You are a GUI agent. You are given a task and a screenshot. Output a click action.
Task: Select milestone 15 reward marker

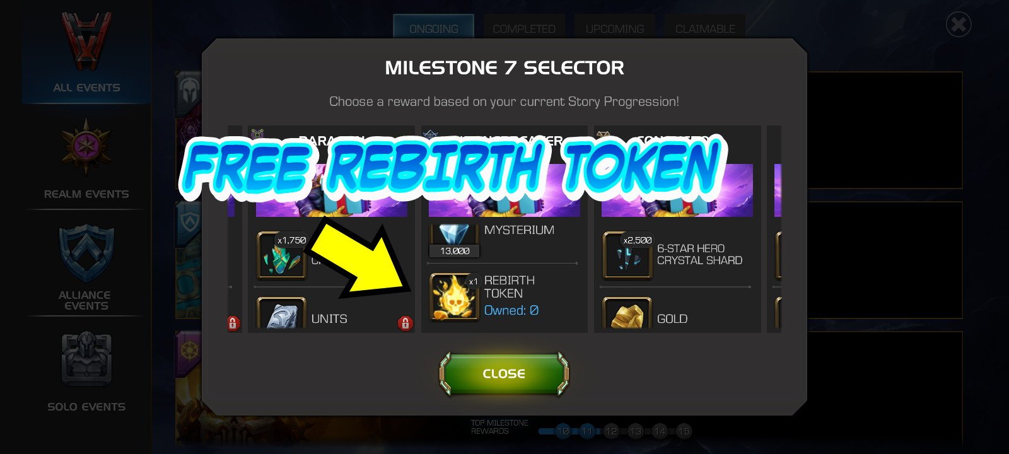(x=684, y=431)
